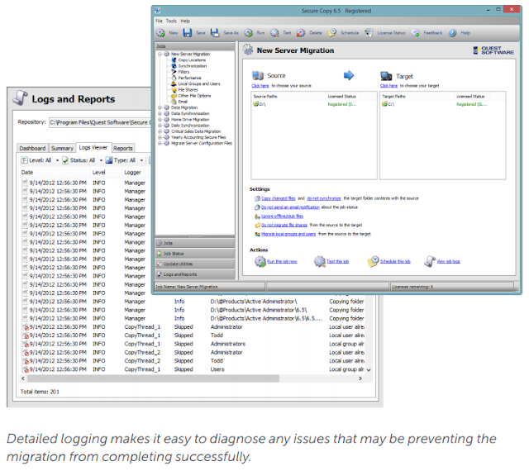
Task: Click the Repository path input field
Action: point(100,122)
